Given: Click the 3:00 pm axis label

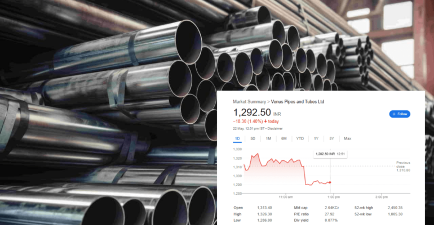Looking at the screenshot, I should [382, 197].
